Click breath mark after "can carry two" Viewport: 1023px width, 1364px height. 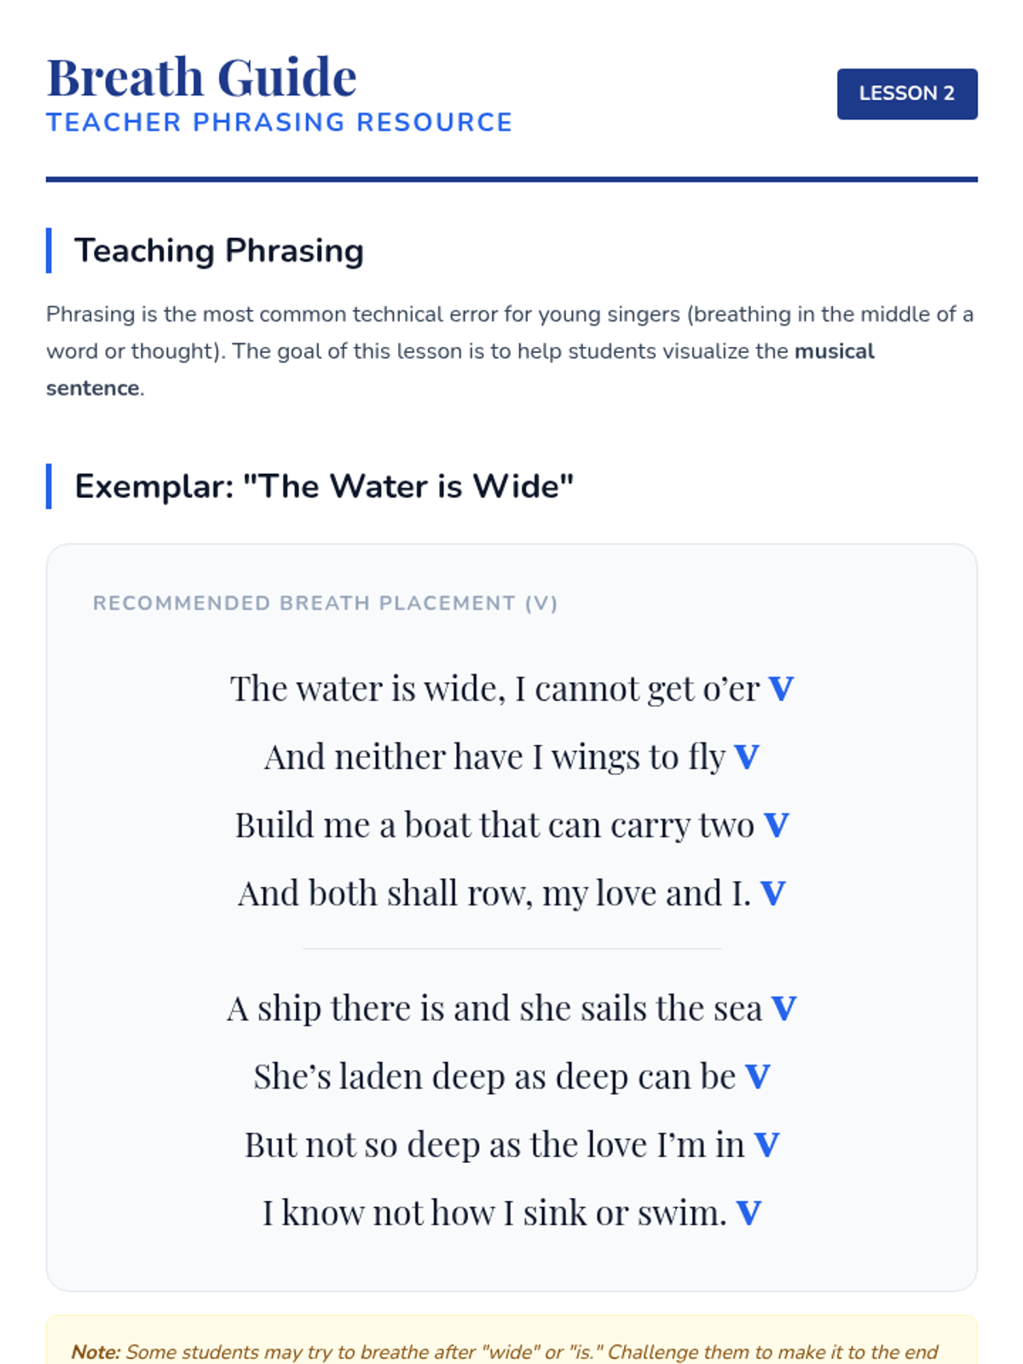tap(776, 825)
